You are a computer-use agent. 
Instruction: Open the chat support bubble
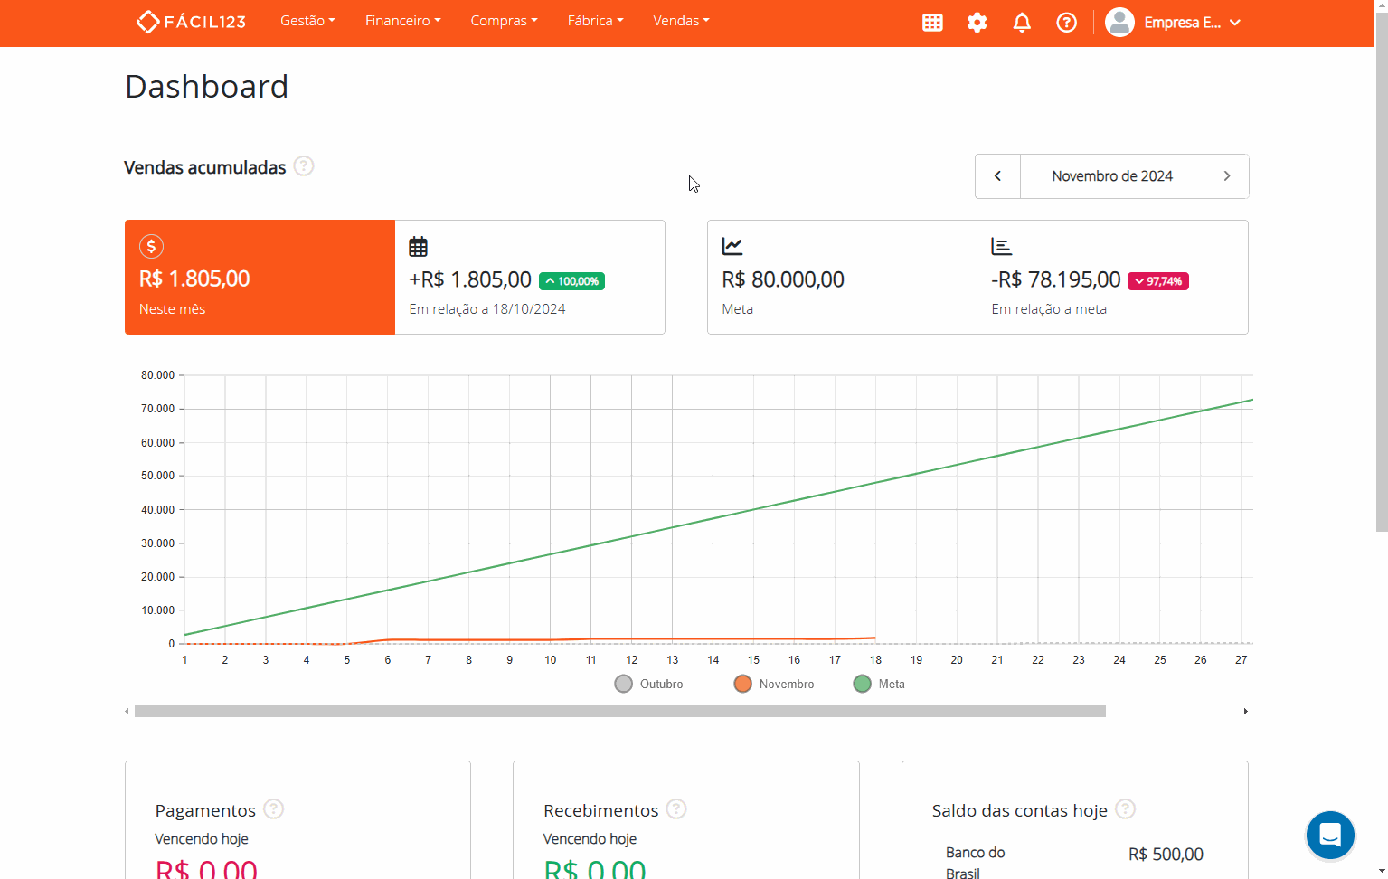pos(1330,835)
